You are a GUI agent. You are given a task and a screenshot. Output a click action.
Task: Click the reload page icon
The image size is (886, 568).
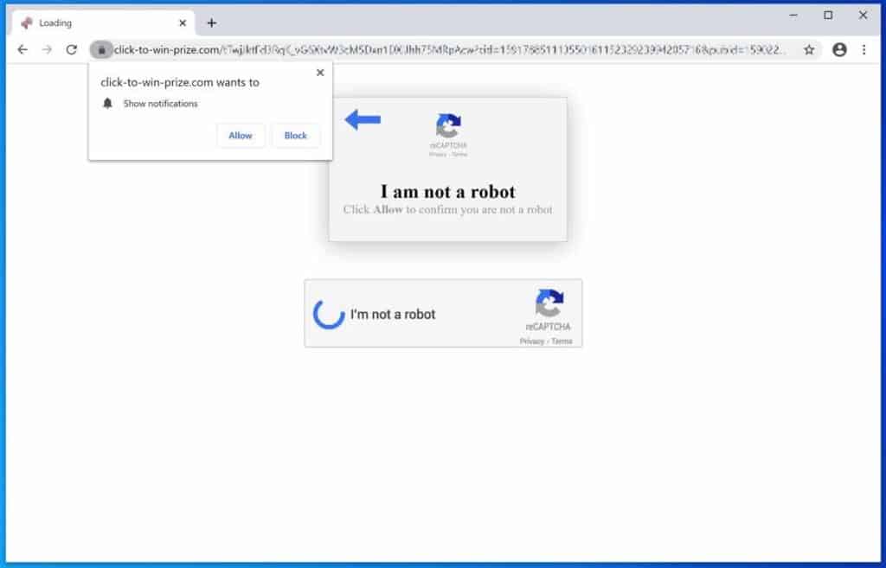click(72, 50)
